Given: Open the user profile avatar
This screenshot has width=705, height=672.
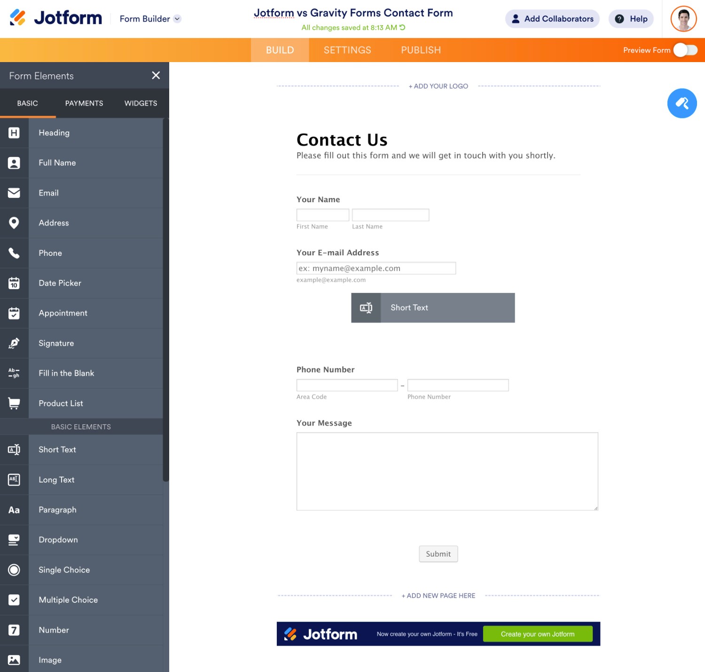Looking at the screenshot, I should coord(683,19).
